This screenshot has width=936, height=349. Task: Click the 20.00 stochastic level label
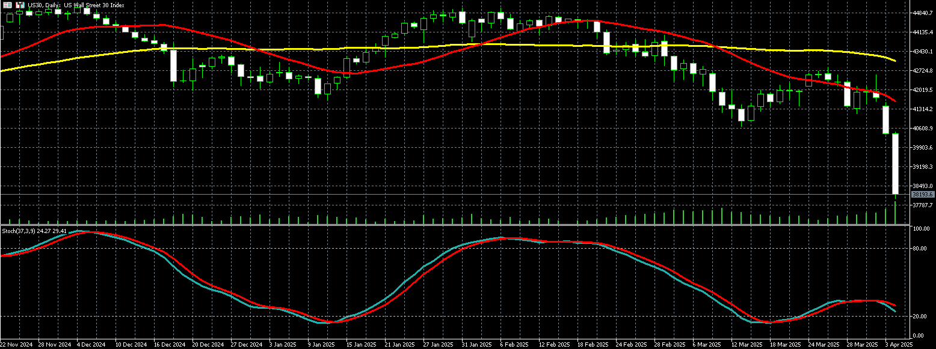coord(919,316)
